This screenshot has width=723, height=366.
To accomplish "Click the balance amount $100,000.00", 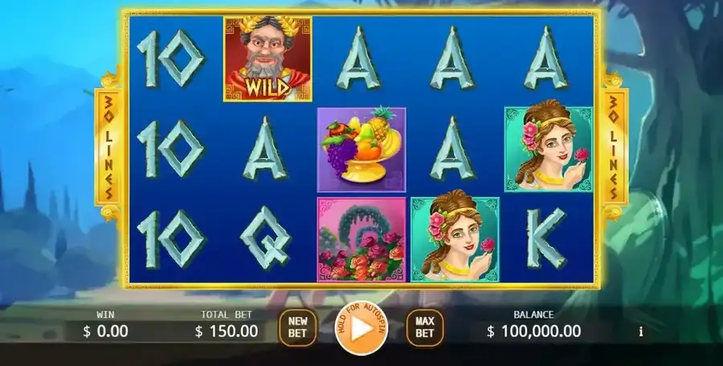I will pyautogui.click(x=534, y=331).
